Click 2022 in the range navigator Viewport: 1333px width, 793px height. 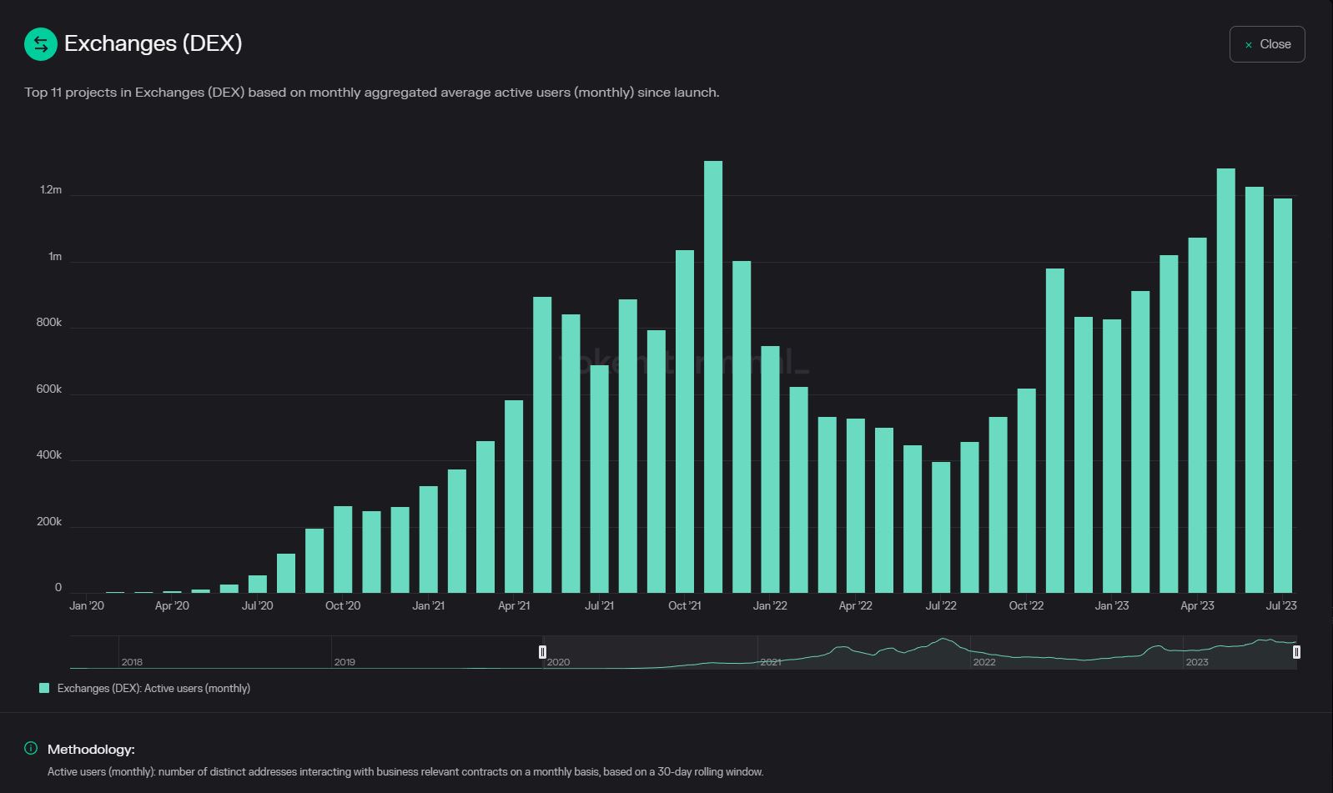click(x=984, y=662)
